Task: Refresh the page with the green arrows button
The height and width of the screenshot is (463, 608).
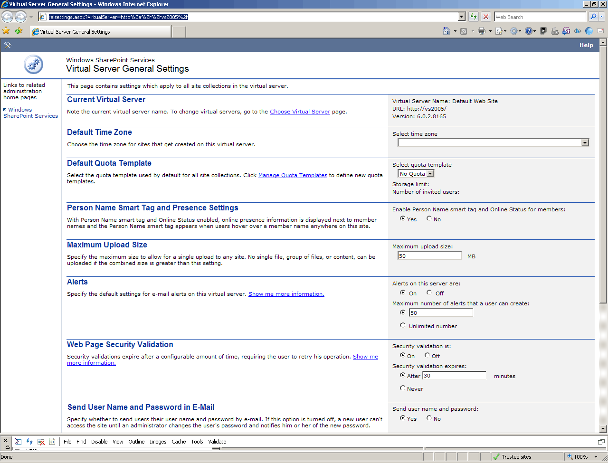Action: [x=474, y=17]
